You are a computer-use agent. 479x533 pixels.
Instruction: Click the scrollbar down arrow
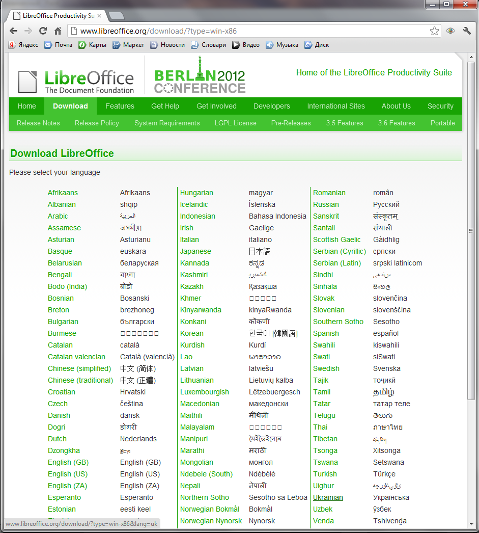click(x=471, y=524)
